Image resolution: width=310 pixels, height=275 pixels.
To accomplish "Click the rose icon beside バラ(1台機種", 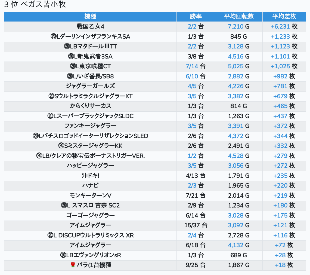I will (72, 265).
